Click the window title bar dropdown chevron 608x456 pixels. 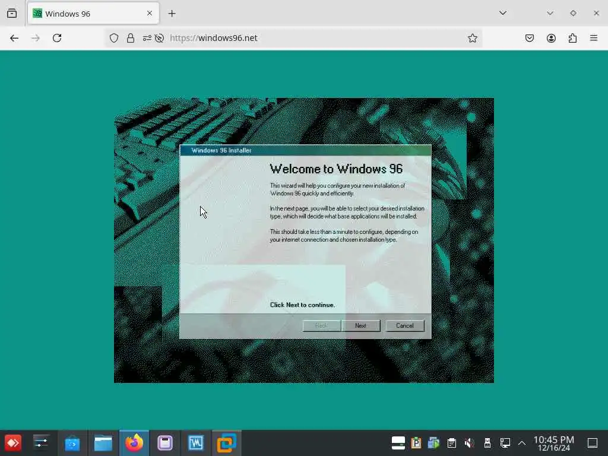pyautogui.click(x=550, y=13)
